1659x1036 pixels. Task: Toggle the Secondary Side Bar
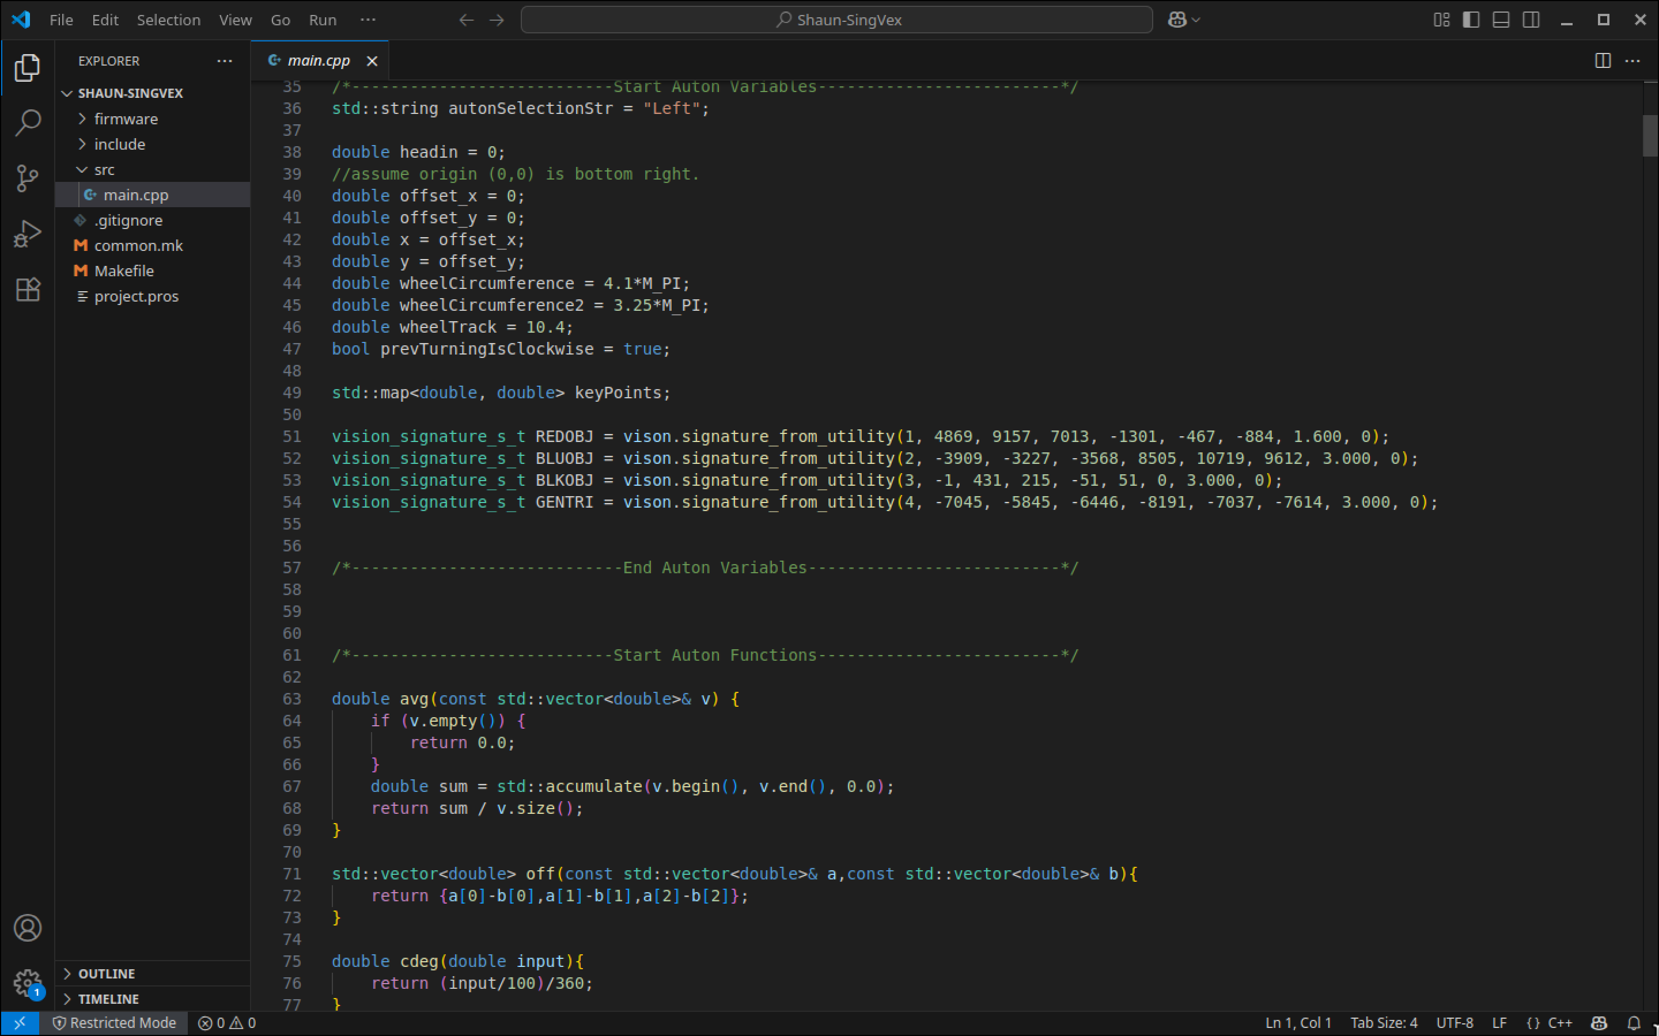click(x=1532, y=20)
